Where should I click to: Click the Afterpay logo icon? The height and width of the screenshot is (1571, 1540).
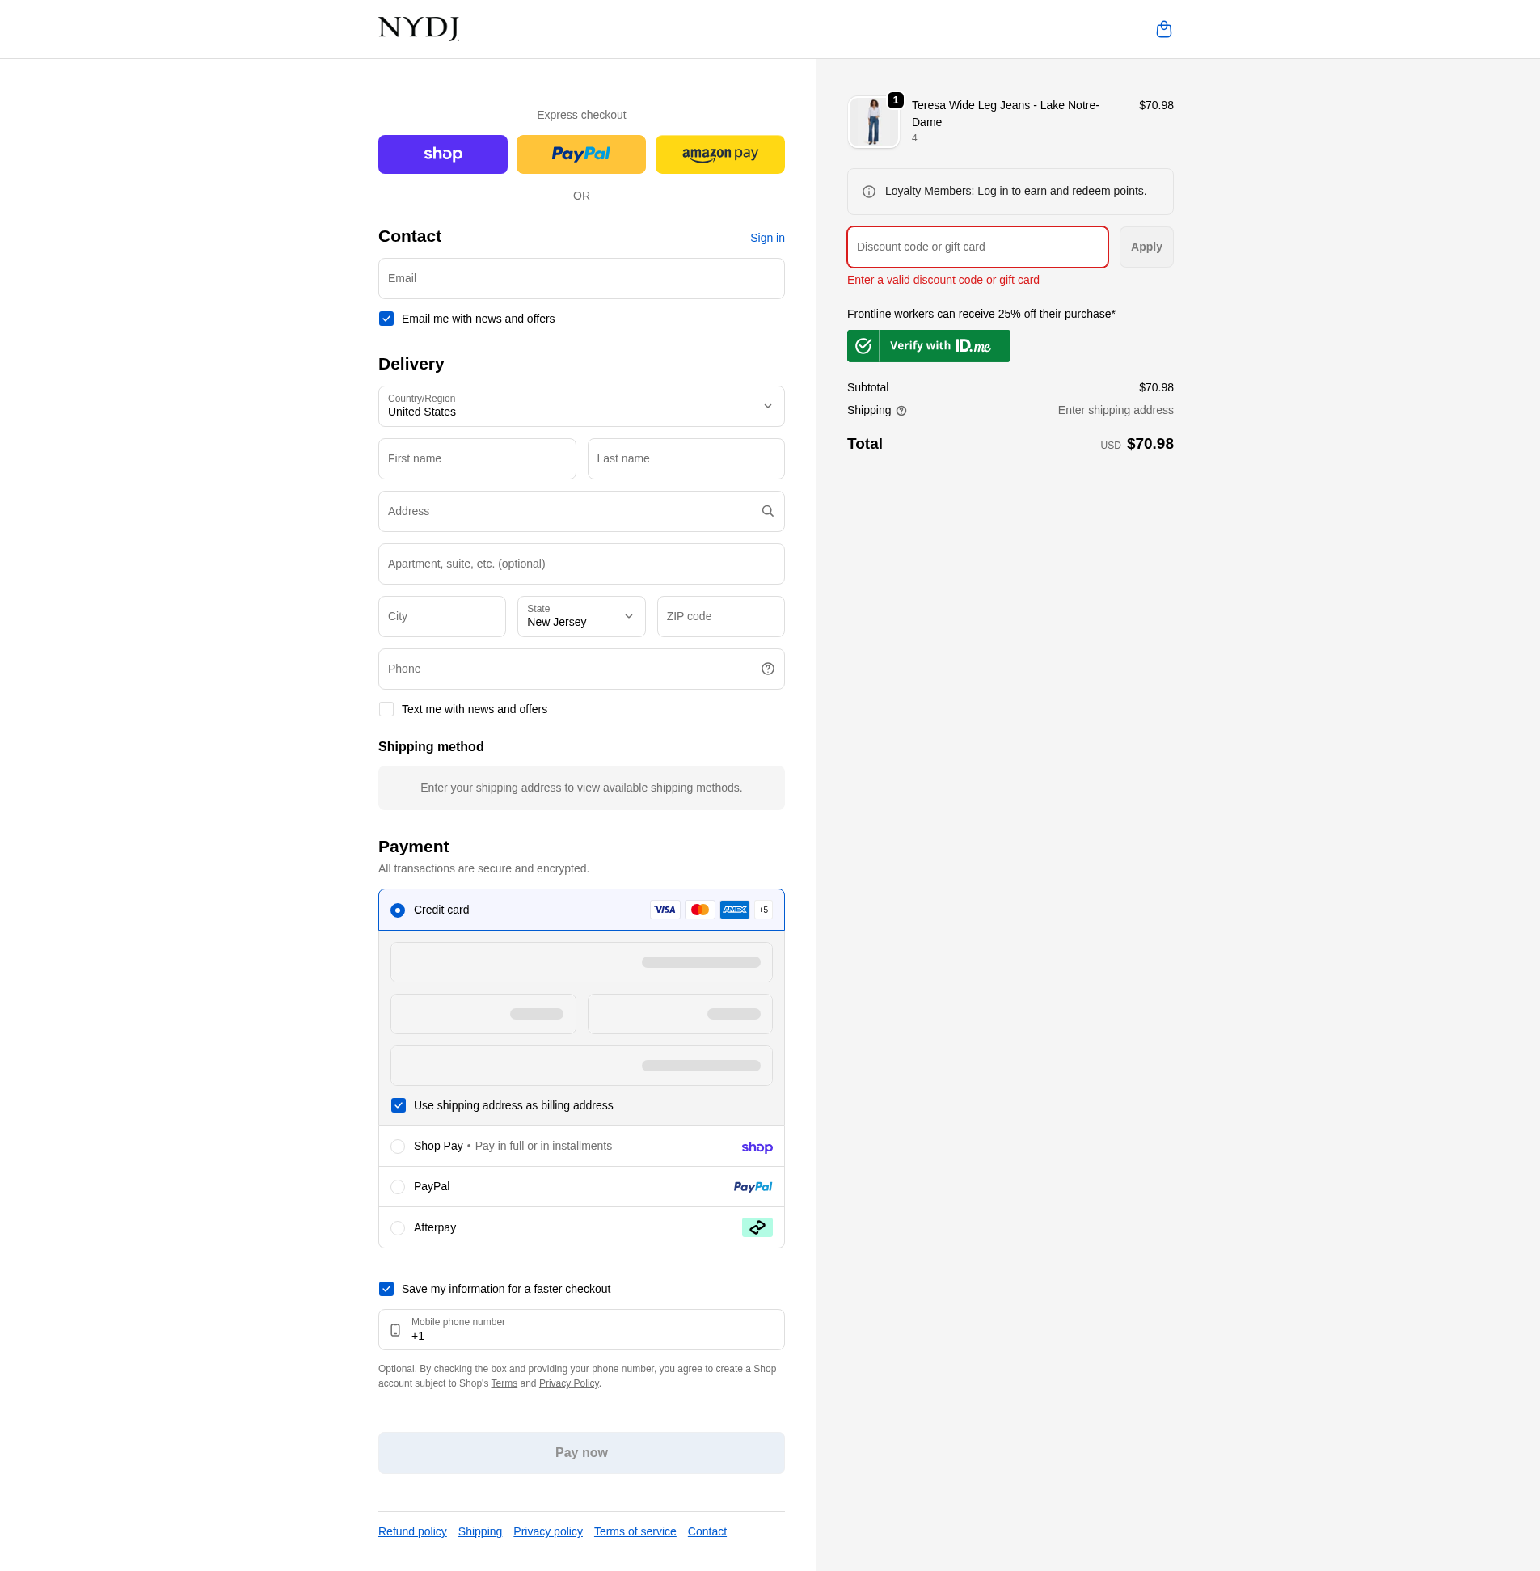(756, 1227)
